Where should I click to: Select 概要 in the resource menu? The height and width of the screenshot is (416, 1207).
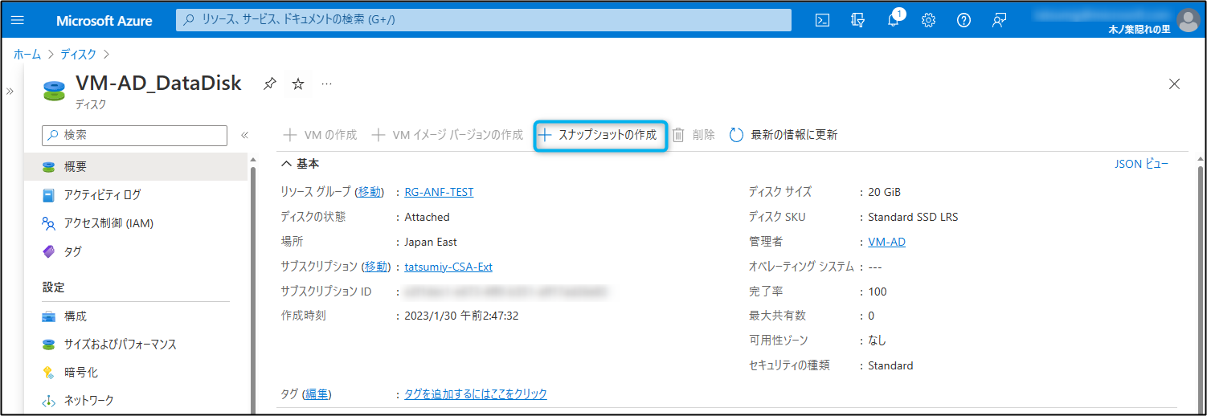point(137,166)
